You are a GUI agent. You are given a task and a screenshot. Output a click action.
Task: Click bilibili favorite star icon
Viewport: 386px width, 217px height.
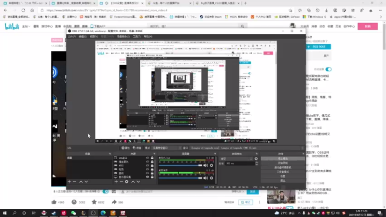(94, 202)
